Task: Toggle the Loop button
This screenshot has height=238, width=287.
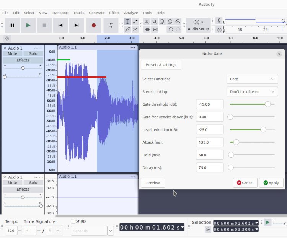Action: tap(111, 25)
